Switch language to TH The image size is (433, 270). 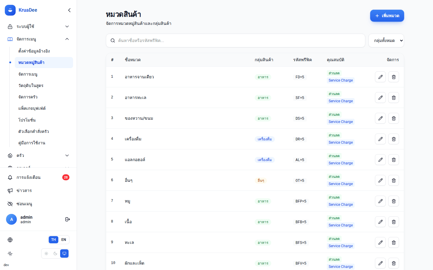click(x=54, y=240)
